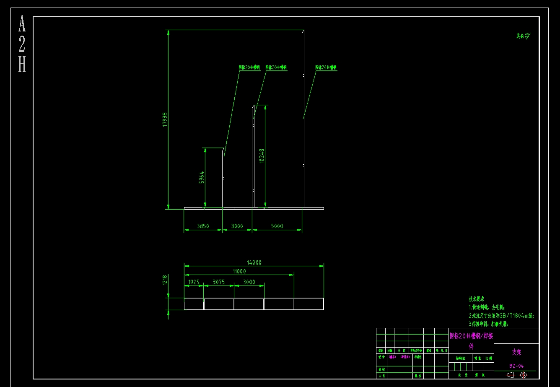Viewport: 560px width, 387px height.
Task: Select the 国标20#槽钢/焊接件 material title
Action: point(471,341)
